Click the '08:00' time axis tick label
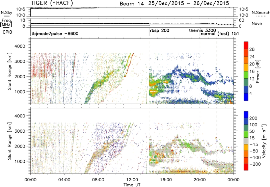270x187 pixels. click(98, 180)
